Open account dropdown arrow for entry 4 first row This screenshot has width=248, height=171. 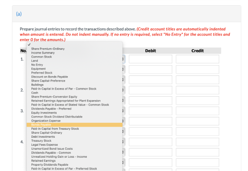coord(123,142)
